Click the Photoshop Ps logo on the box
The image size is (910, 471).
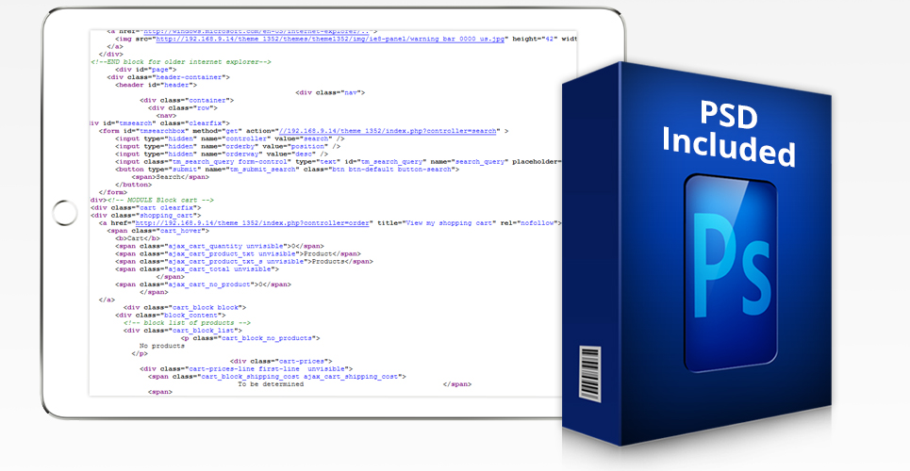click(731, 271)
